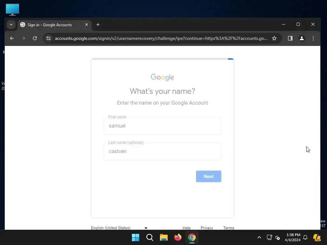
Task: Open the Privacy link
Action: point(207,228)
